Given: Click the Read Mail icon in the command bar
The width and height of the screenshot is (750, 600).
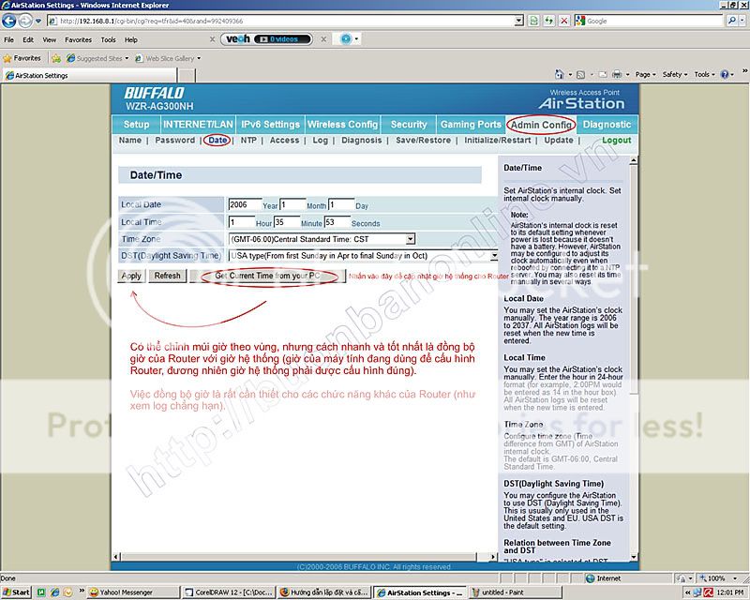Looking at the screenshot, I should 603,75.
